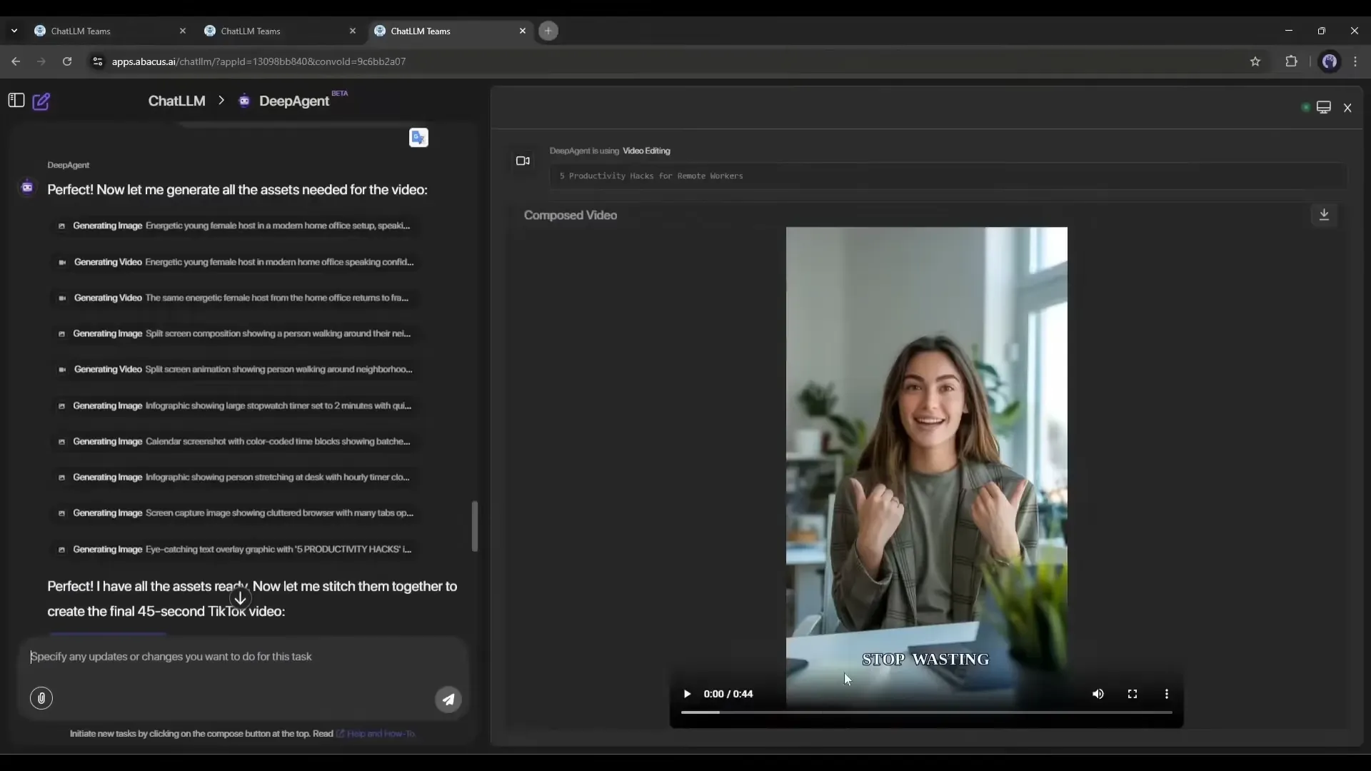This screenshot has width=1371, height=771.
Task: Close the second ChatLLM Teams tab
Action: point(353,31)
